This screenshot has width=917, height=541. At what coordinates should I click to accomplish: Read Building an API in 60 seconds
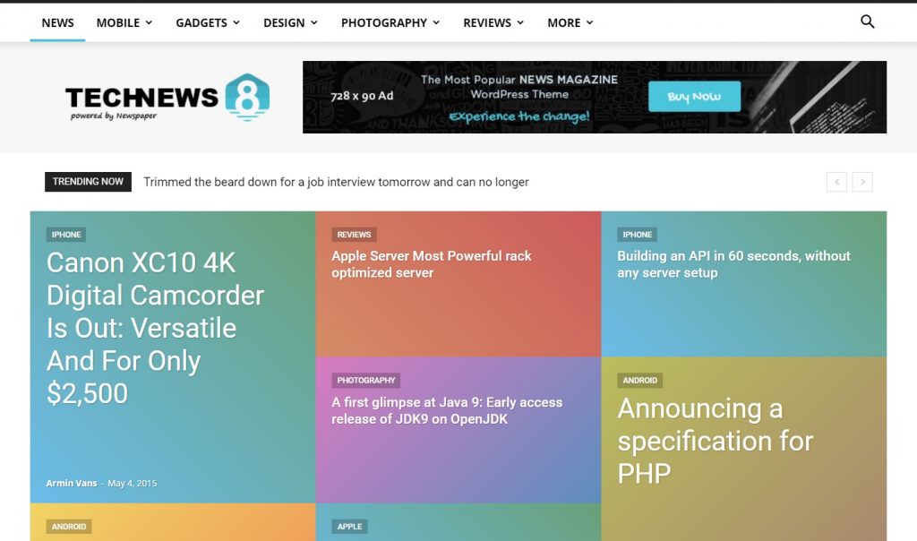(733, 264)
